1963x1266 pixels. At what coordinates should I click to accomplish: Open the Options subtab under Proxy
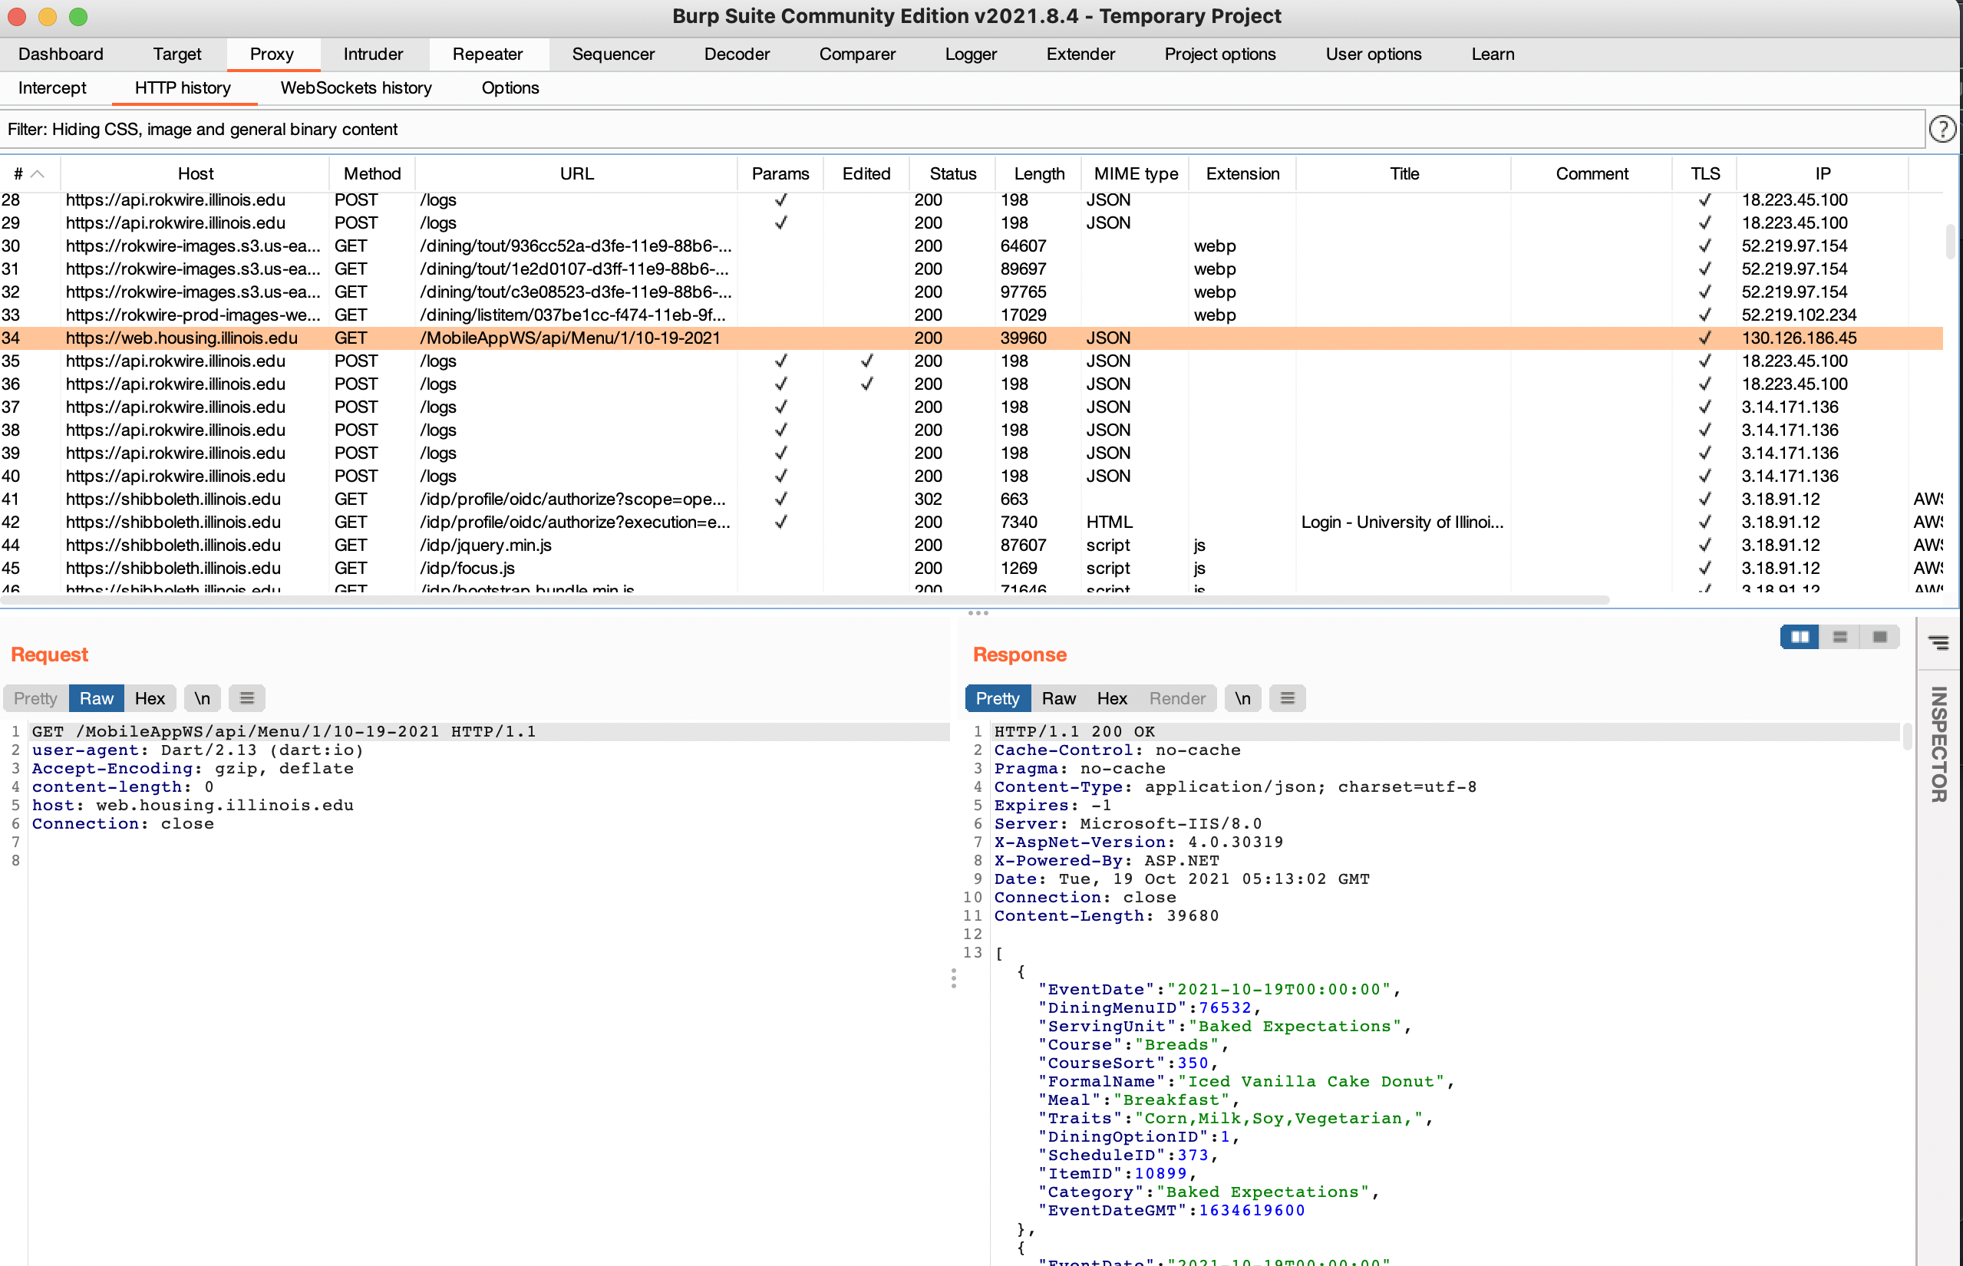click(x=511, y=89)
